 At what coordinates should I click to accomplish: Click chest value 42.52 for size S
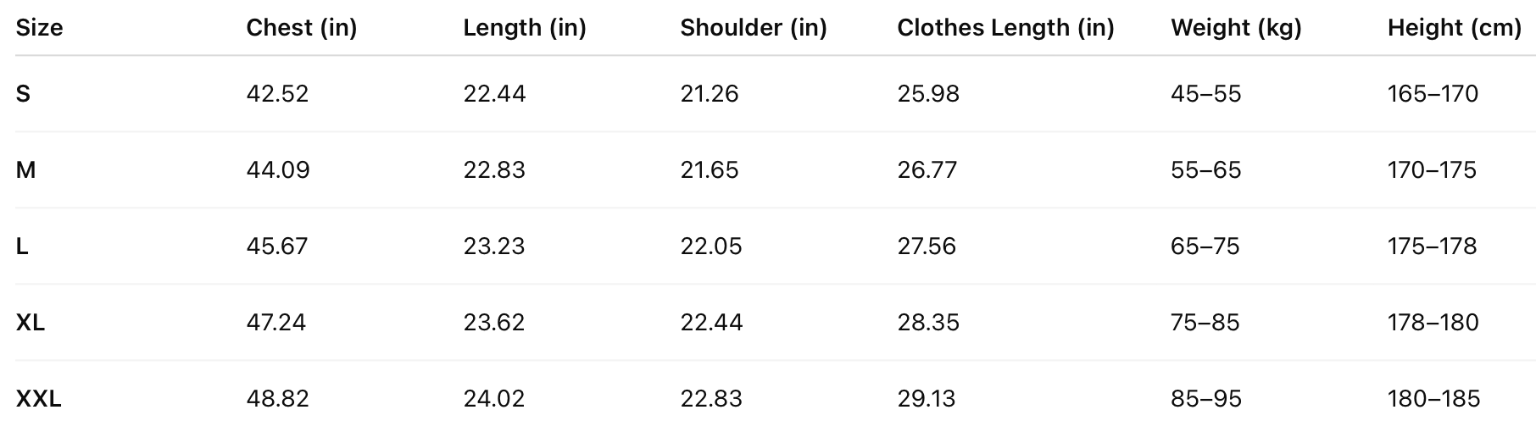[x=277, y=93]
